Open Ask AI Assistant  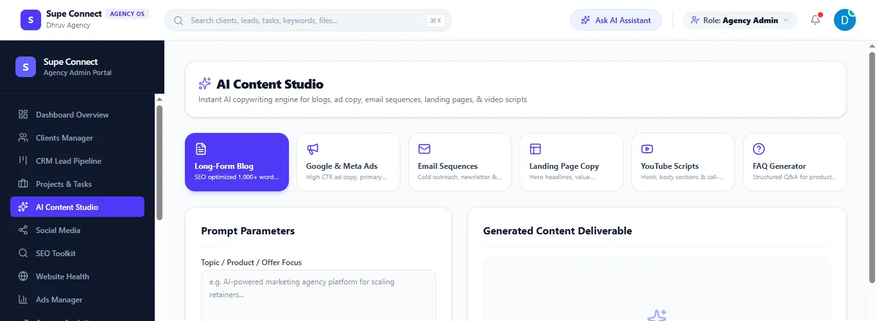pyautogui.click(x=616, y=20)
